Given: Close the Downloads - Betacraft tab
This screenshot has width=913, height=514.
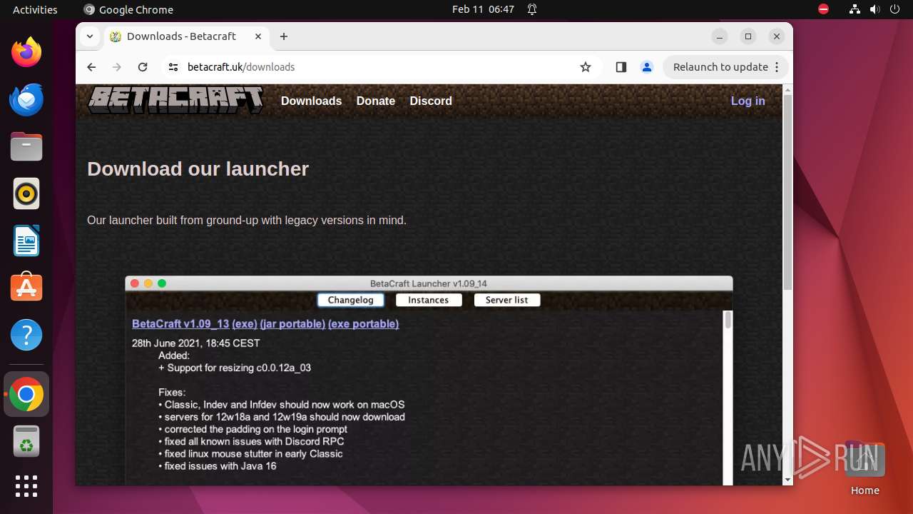Looking at the screenshot, I should pos(258,36).
